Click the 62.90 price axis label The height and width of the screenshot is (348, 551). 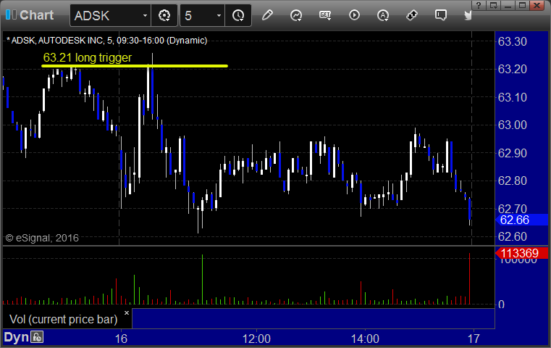(x=513, y=153)
